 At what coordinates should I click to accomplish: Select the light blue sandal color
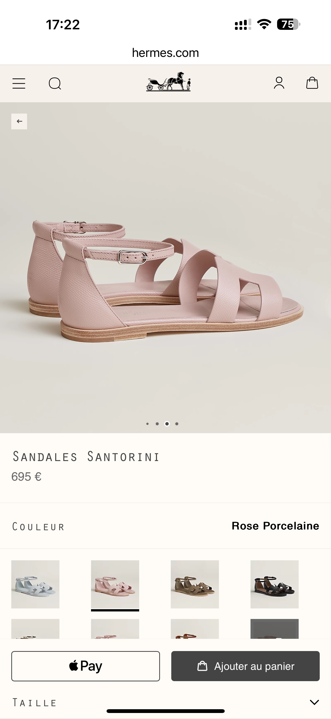click(35, 584)
